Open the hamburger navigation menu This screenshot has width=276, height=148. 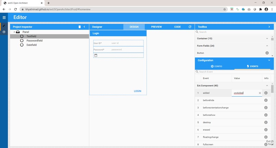4,17
